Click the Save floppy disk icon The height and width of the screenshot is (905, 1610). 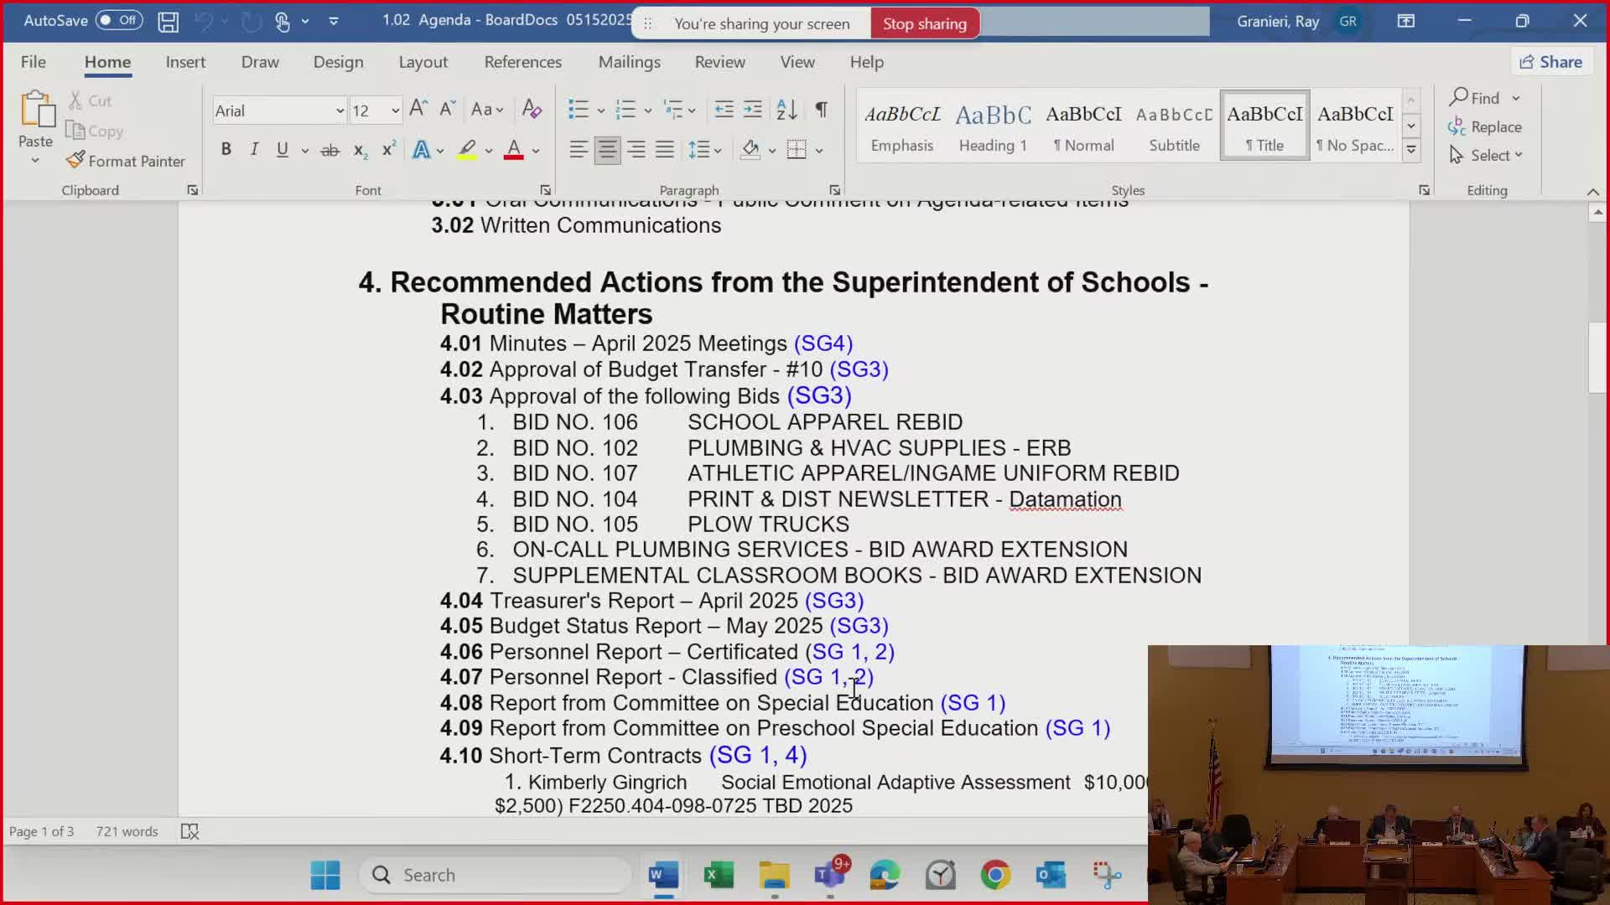(168, 22)
